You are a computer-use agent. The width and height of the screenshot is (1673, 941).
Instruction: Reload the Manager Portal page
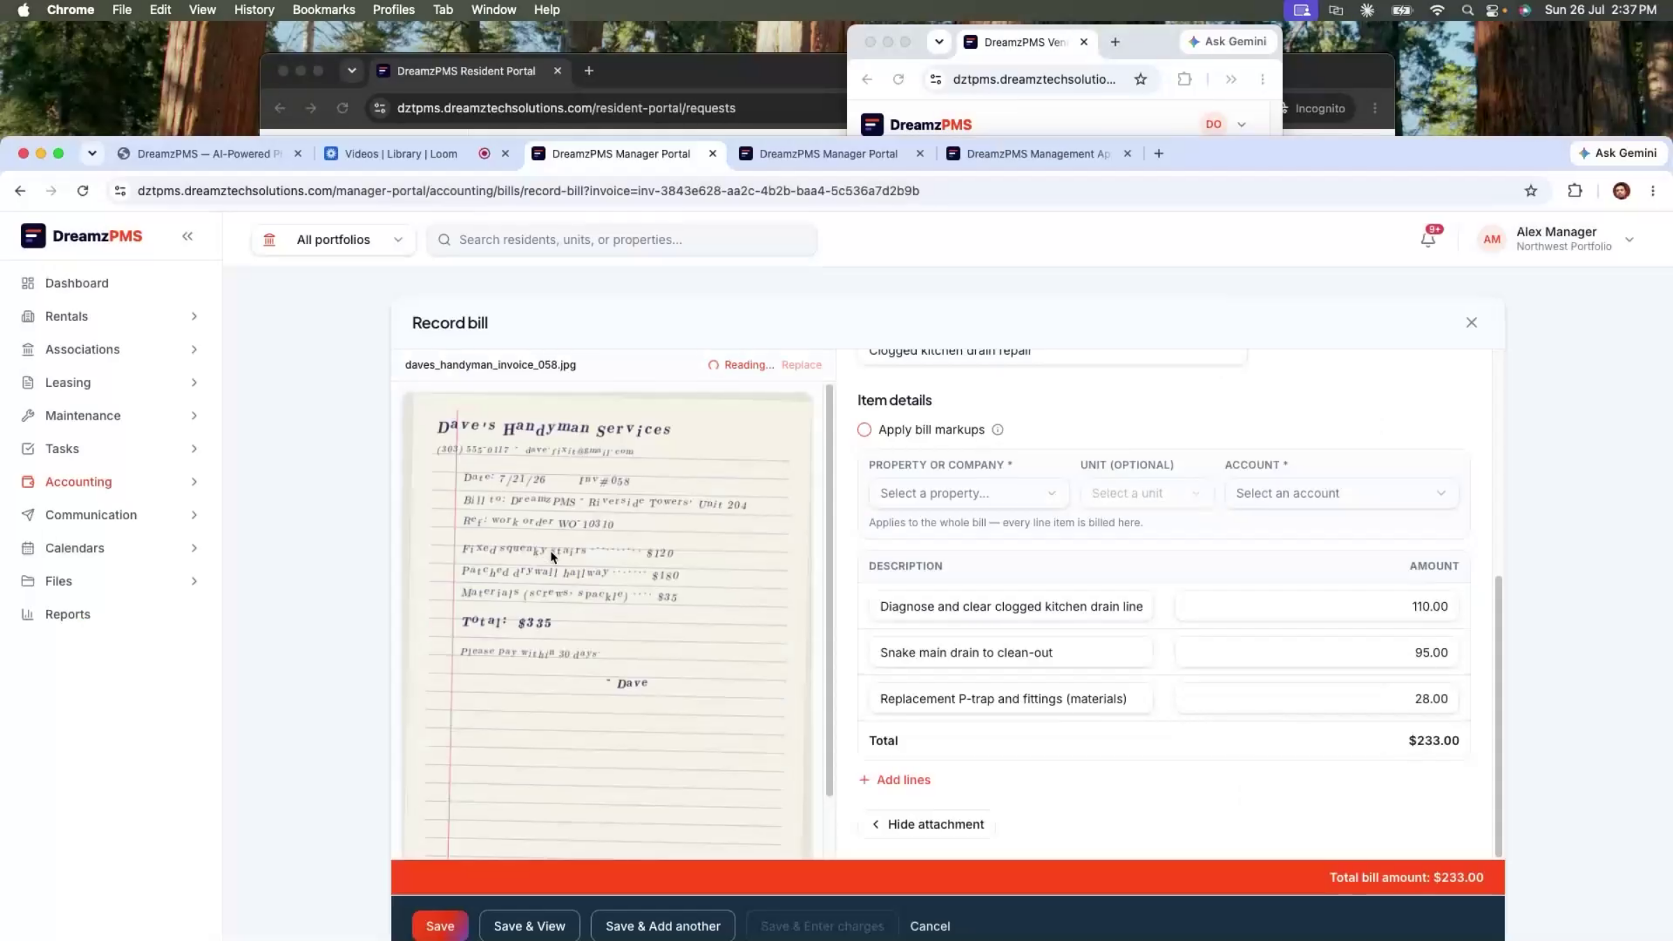tap(83, 191)
